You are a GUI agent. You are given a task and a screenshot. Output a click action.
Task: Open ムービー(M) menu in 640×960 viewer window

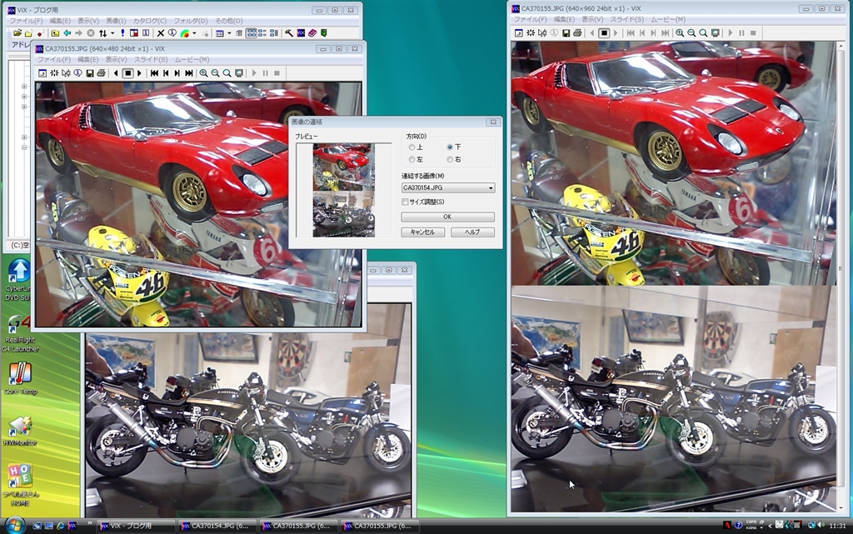point(668,19)
